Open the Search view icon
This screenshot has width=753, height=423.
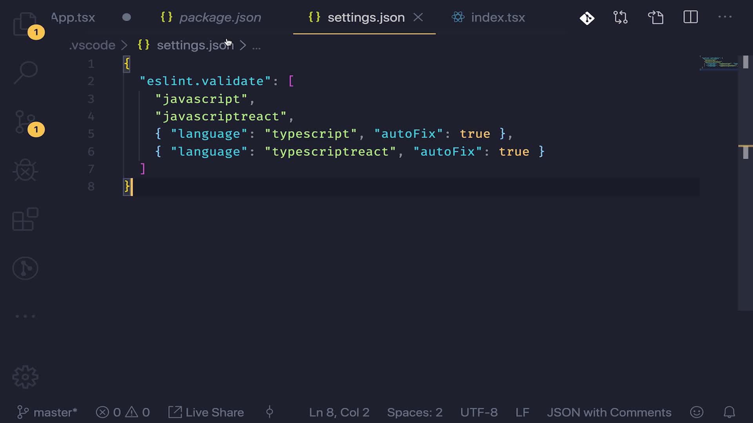click(25, 72)
